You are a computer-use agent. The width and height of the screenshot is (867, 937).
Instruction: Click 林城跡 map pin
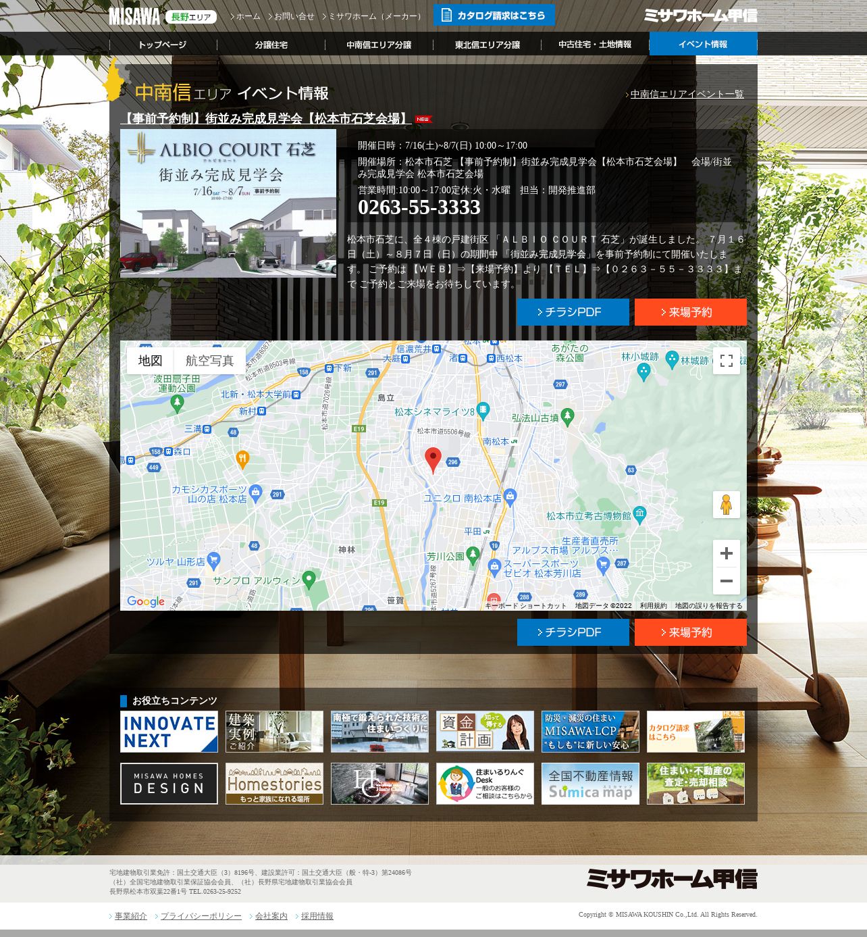[x=671, y=359]
